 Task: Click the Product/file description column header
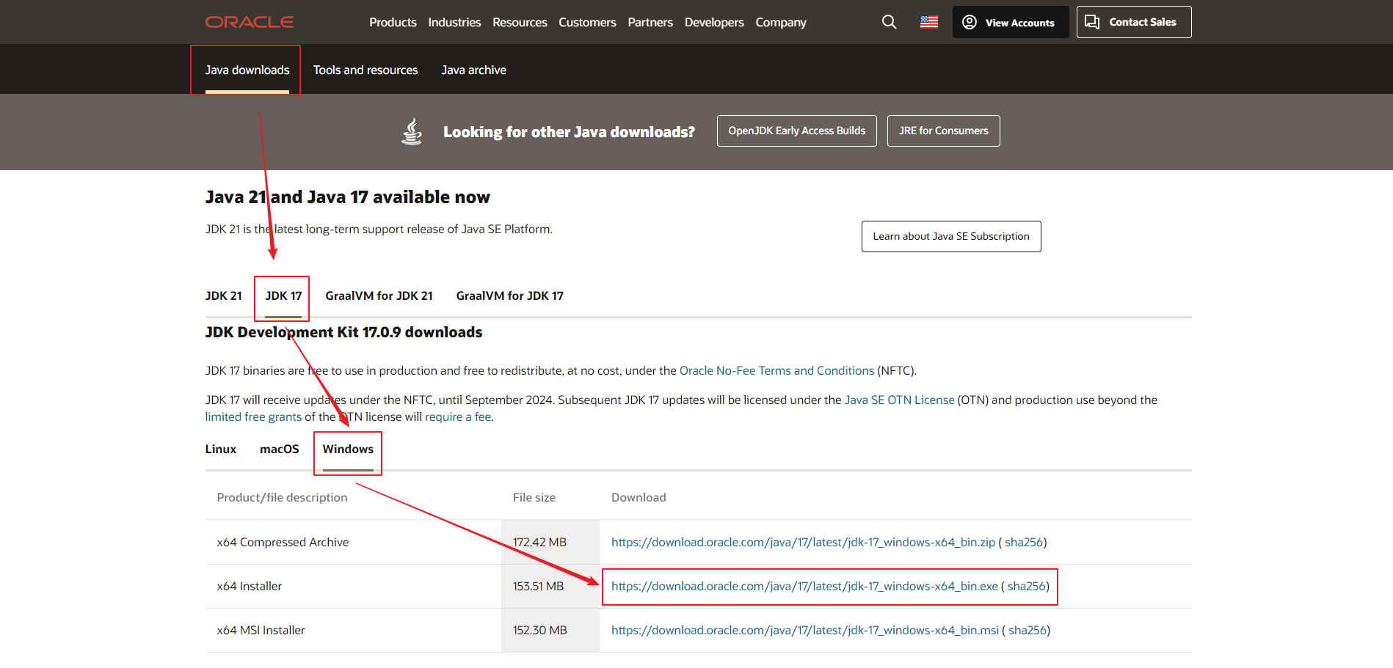tap(282, 497)
